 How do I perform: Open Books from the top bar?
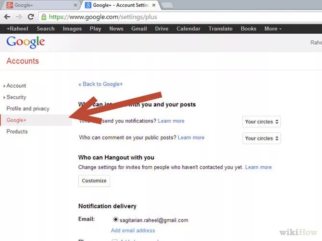click(248, 29)
